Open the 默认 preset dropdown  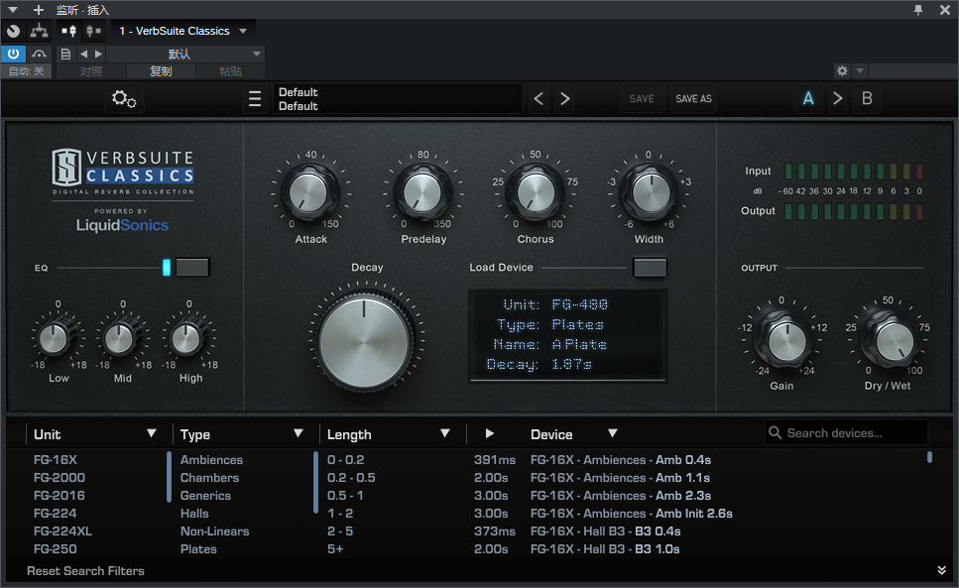(x=185, y=54)
